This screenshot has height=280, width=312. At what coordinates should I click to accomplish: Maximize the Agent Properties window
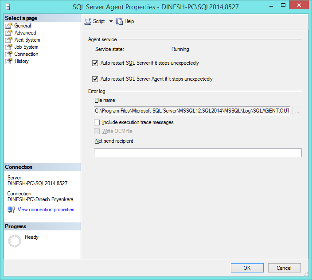point(283,5)
